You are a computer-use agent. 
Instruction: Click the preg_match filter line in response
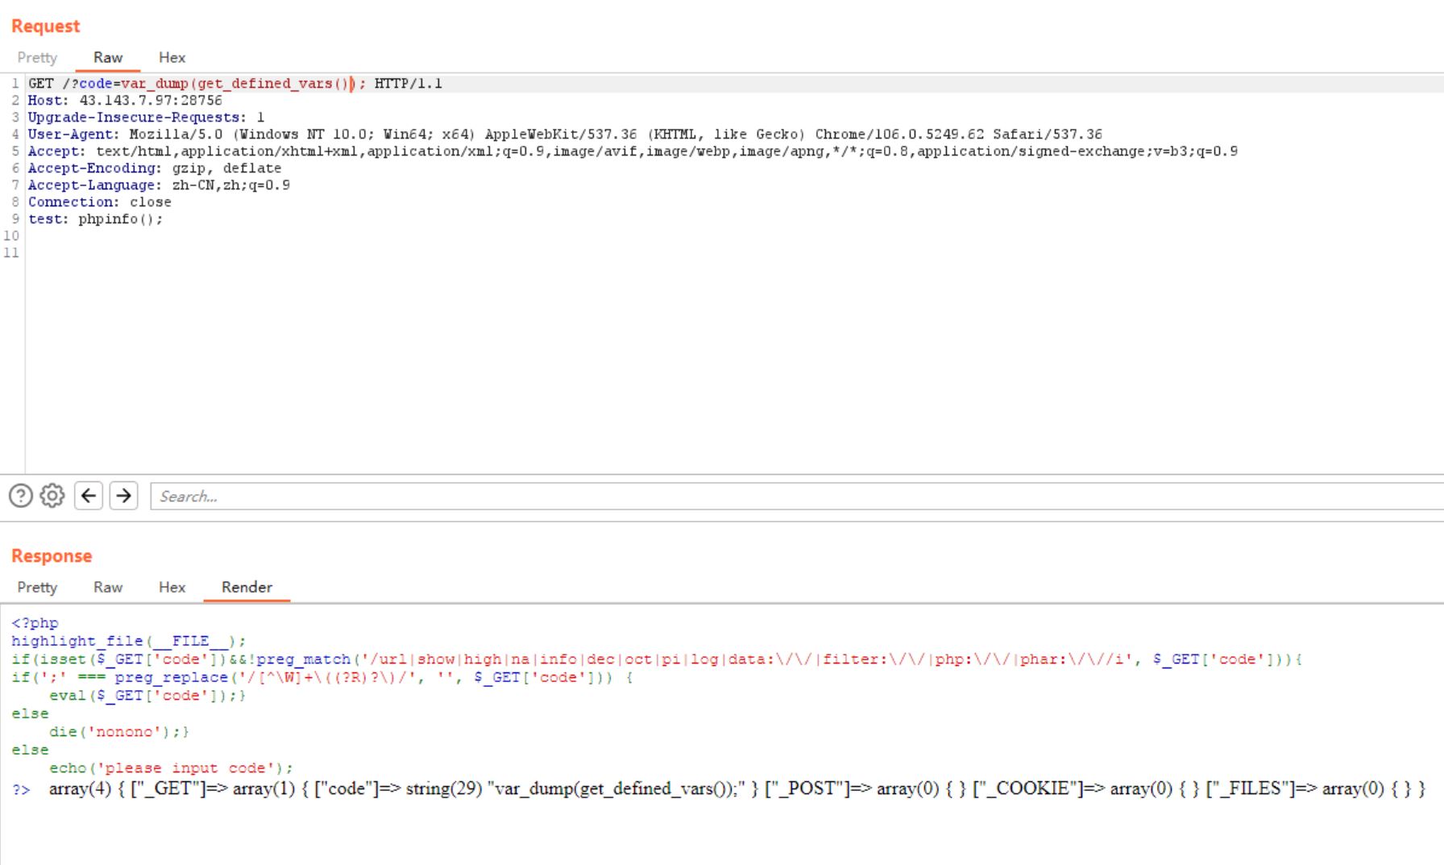657,659
